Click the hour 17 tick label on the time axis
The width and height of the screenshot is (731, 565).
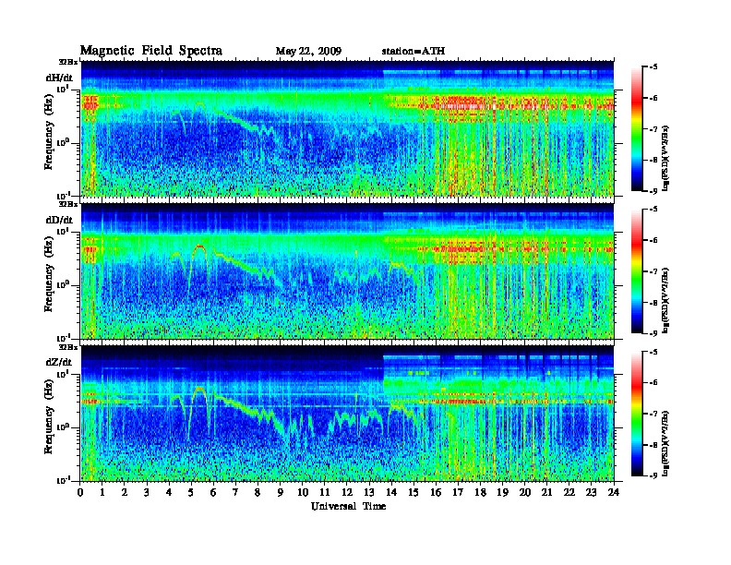(459, 492)
